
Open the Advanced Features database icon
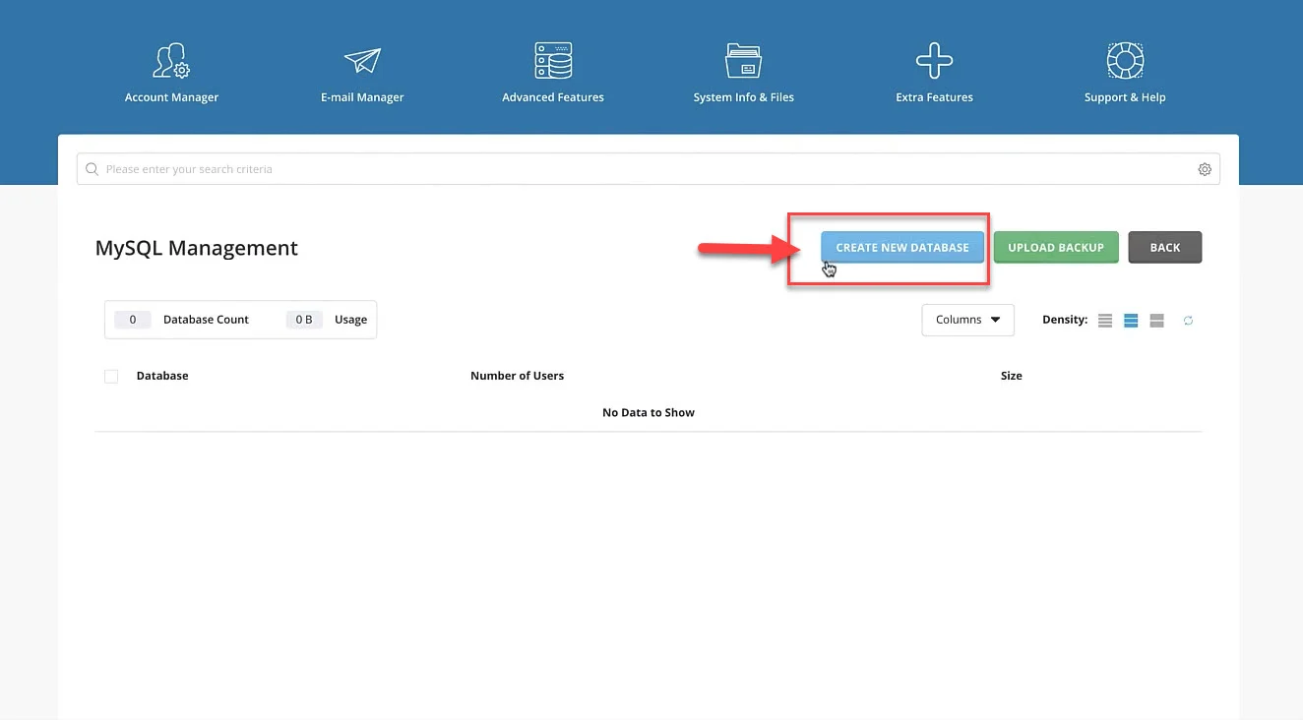(553, 61)
